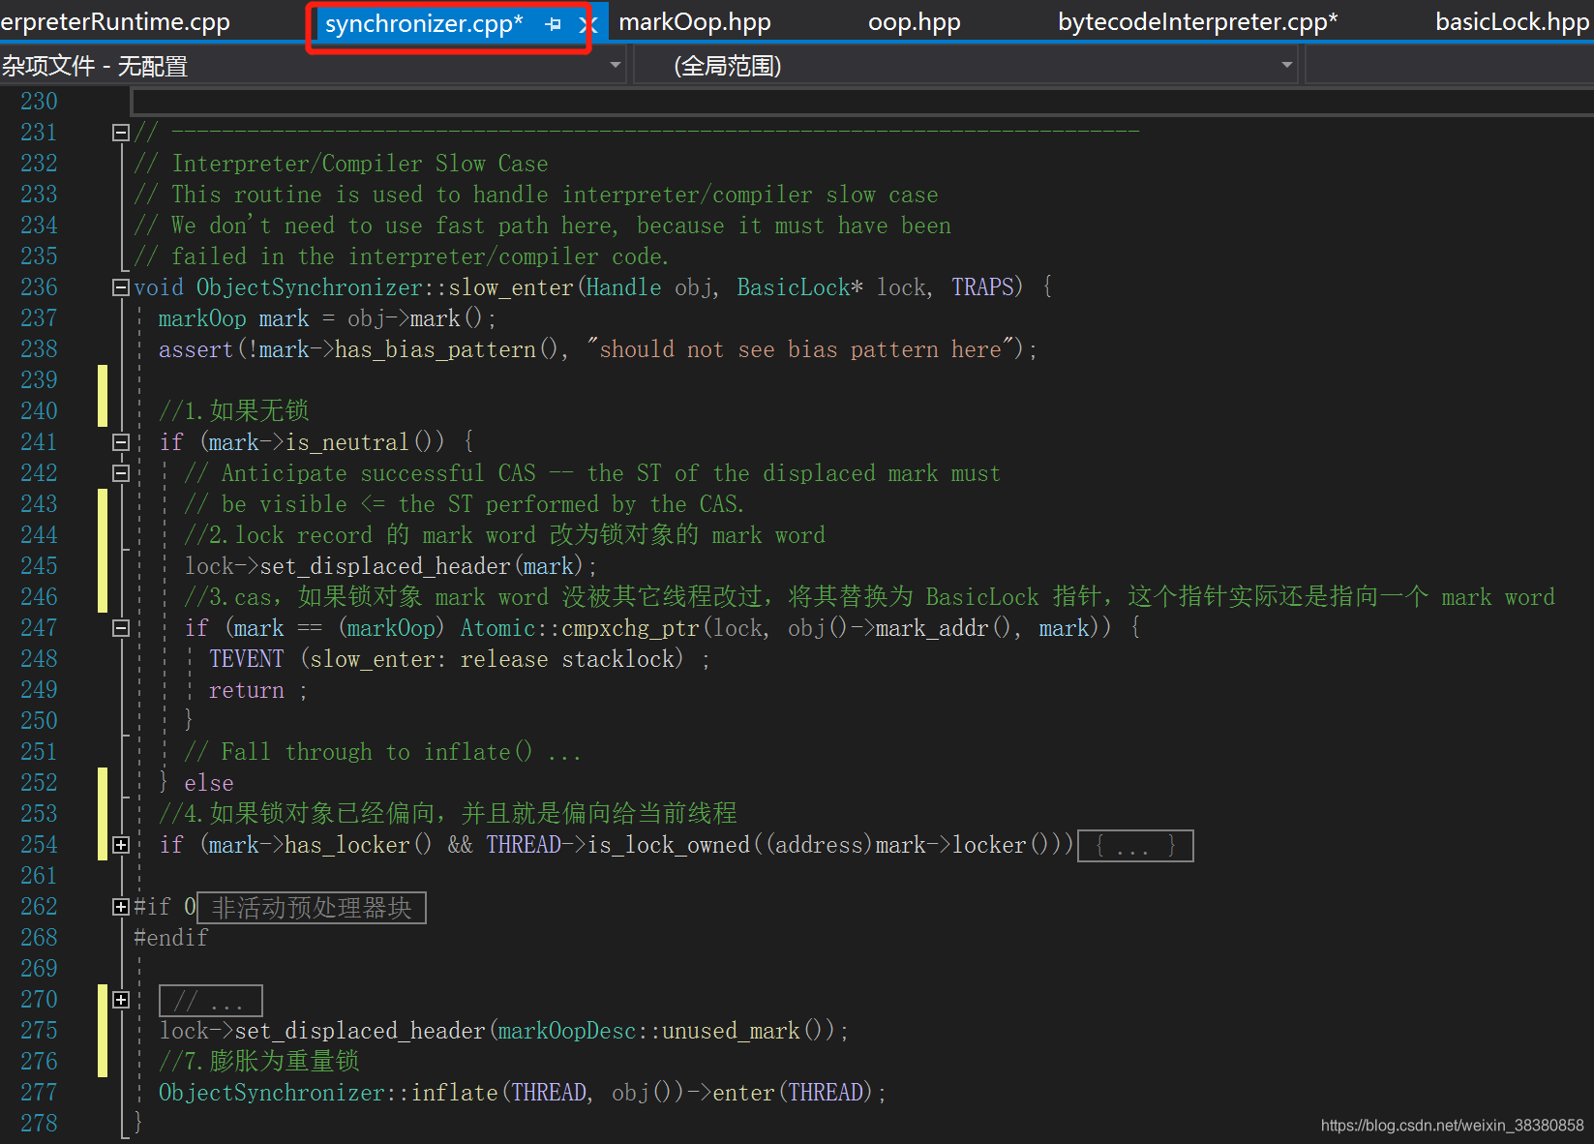Click Atomic::cmpxchg_ptr on line 247
Viewport: 1594px width, 1144px height.
582,628
